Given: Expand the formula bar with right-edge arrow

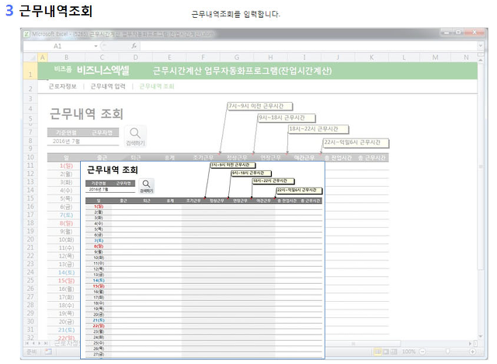Looking at the screenshot, I should (481, 46).
